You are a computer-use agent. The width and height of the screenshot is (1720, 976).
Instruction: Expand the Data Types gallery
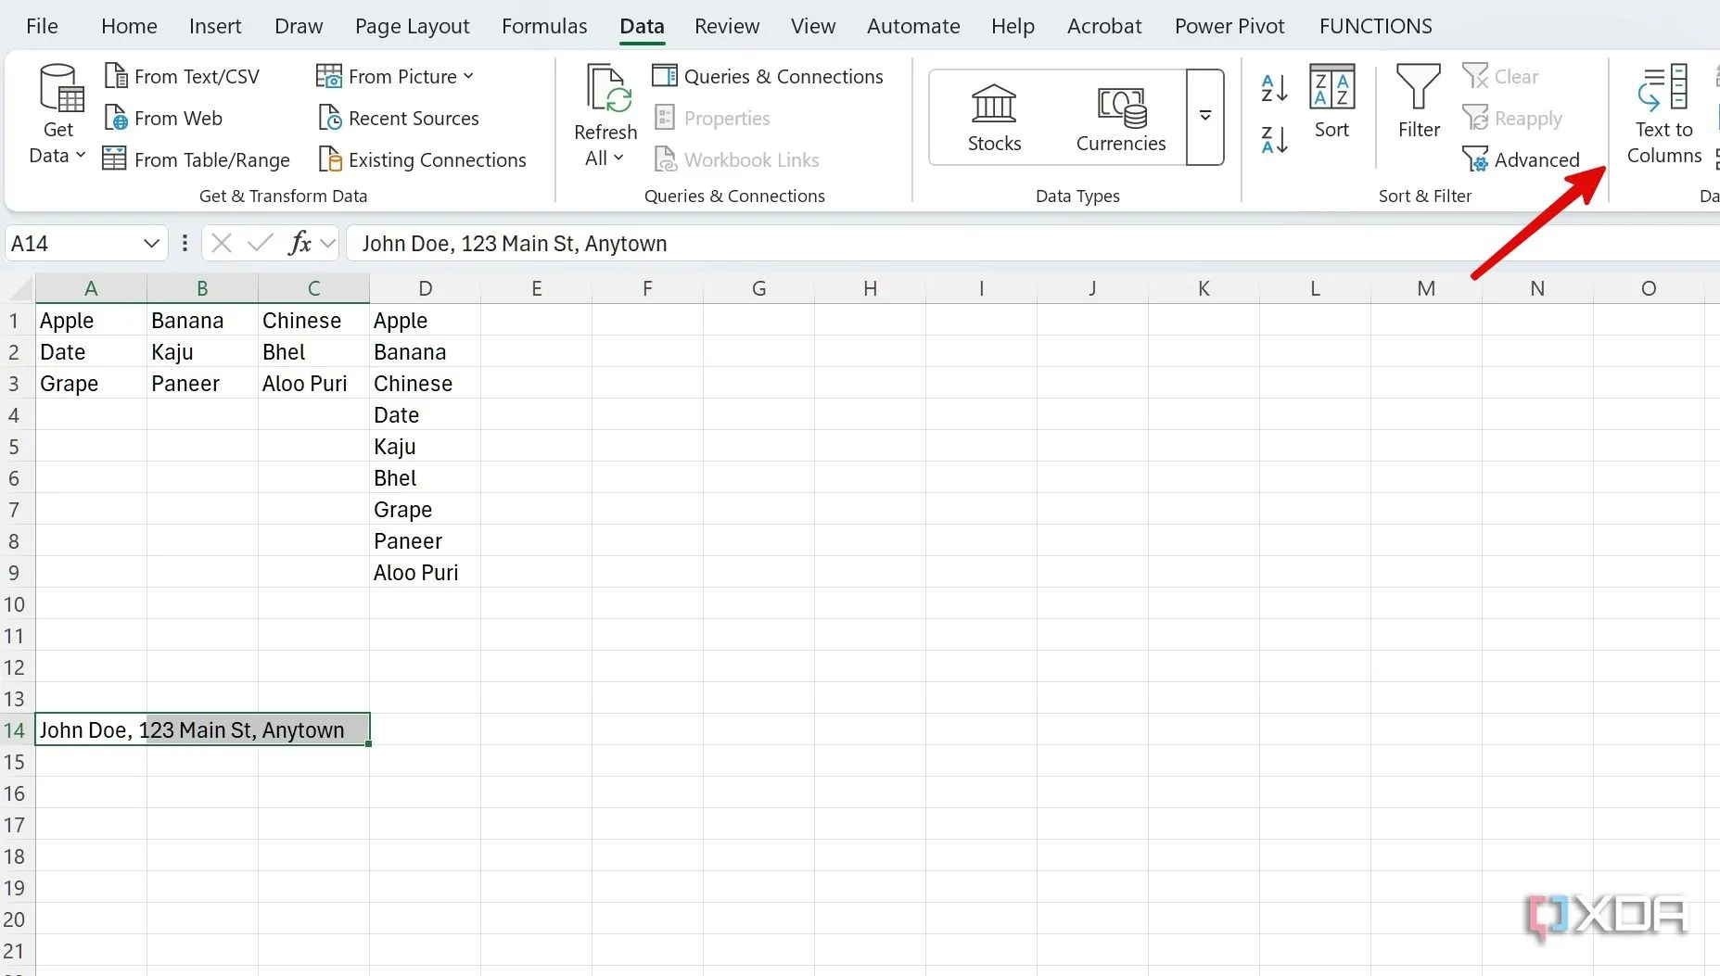(x=1205, y=117)
